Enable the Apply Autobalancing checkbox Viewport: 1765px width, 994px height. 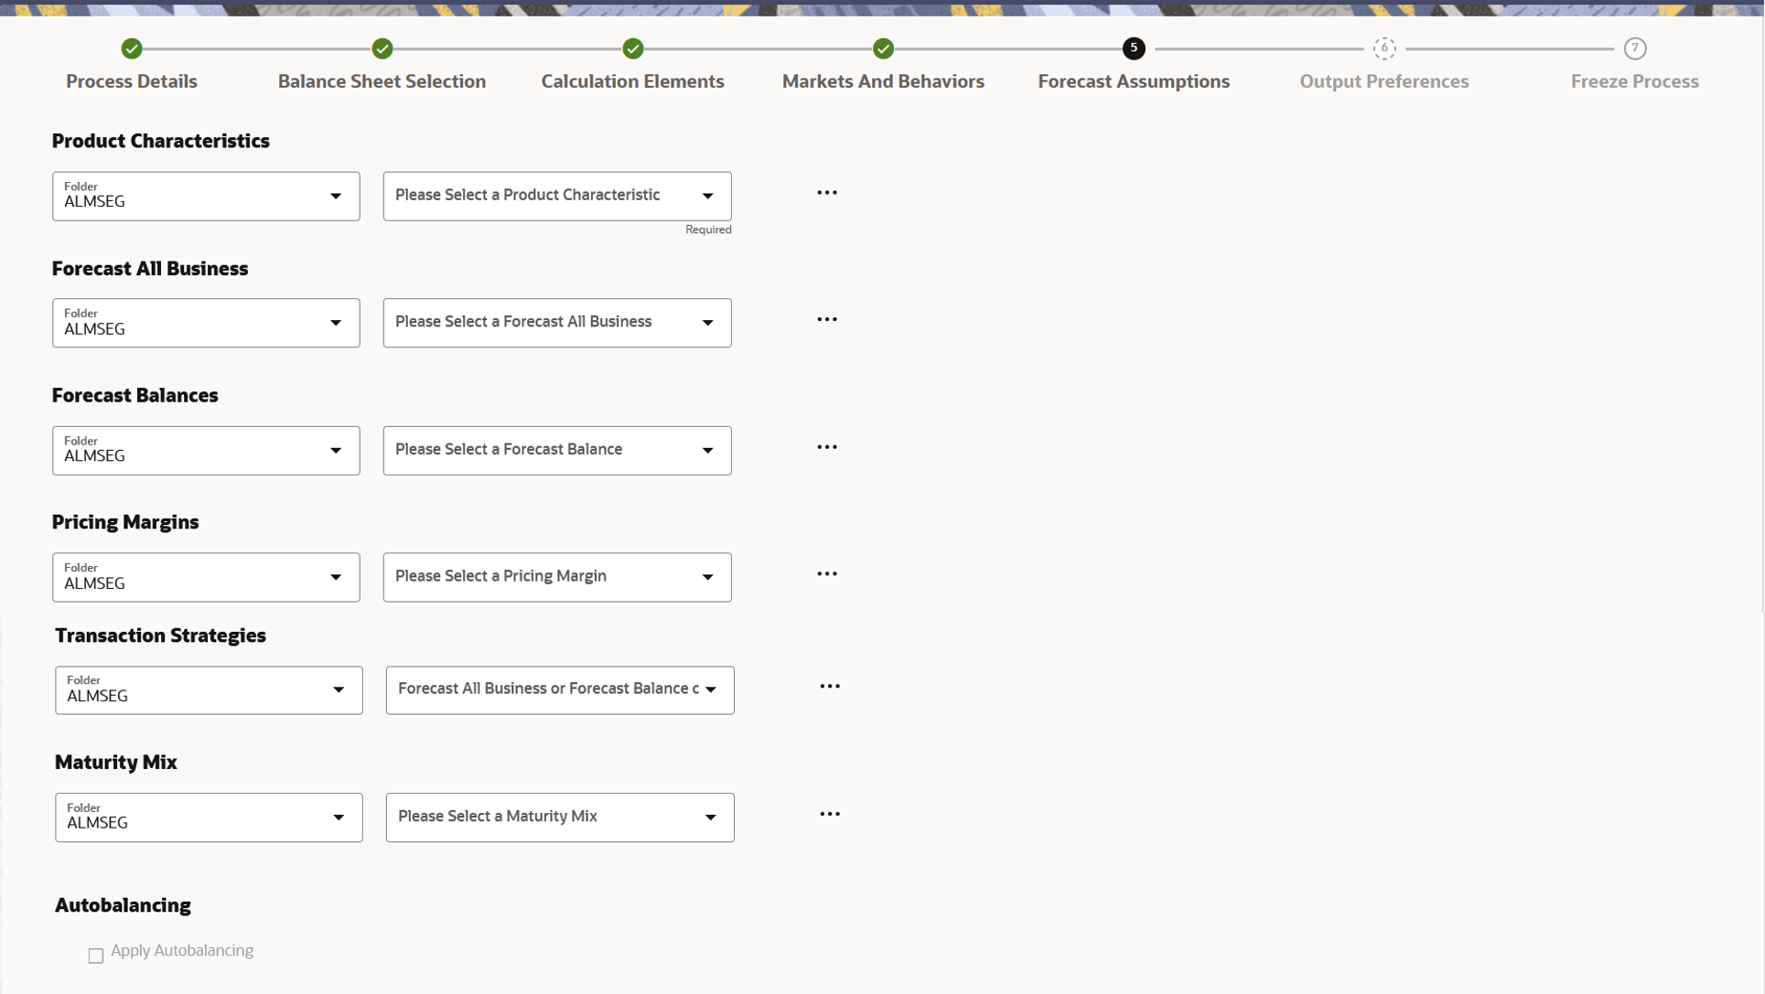pos(96,956)
